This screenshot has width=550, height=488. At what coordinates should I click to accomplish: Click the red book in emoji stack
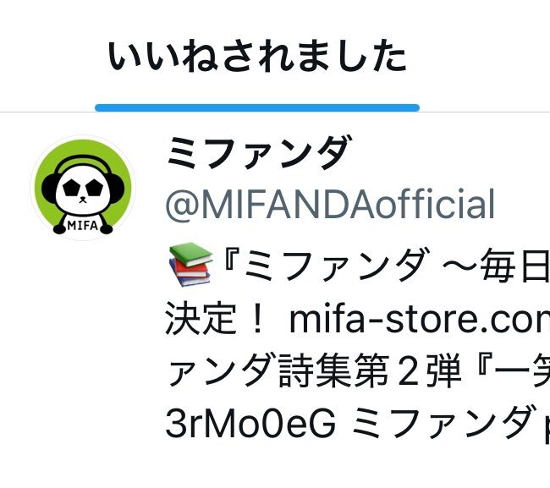coord(190,269)
